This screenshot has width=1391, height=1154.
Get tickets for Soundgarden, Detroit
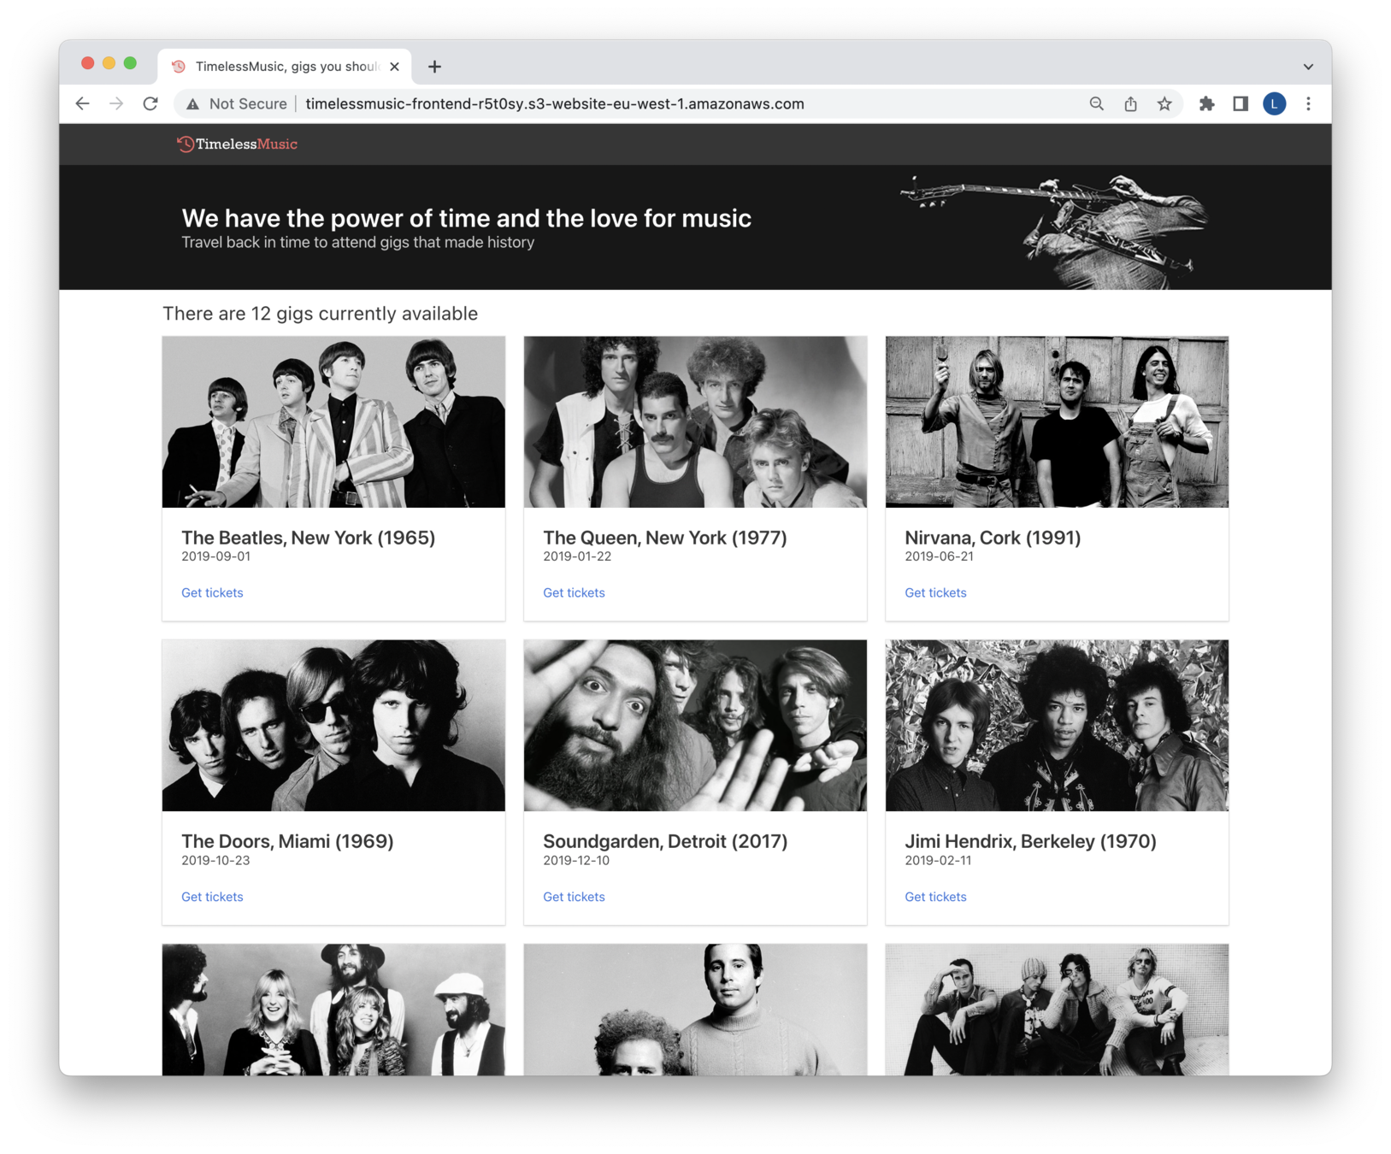tap(574, 897)
